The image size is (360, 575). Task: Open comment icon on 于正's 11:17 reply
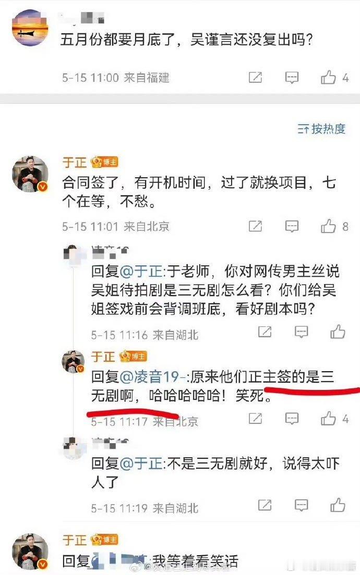click(x=292, y=419)
